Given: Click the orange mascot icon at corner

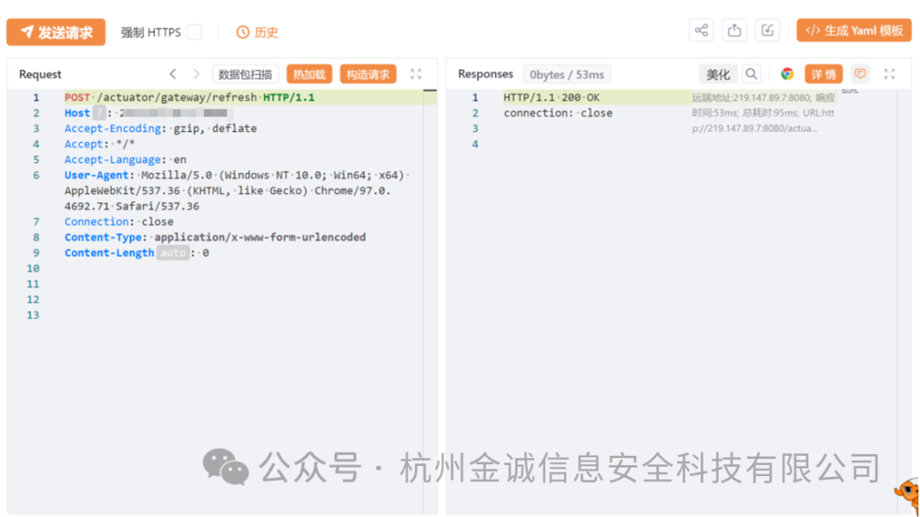Looking at the screenshot, I should (x=907, y=494).
